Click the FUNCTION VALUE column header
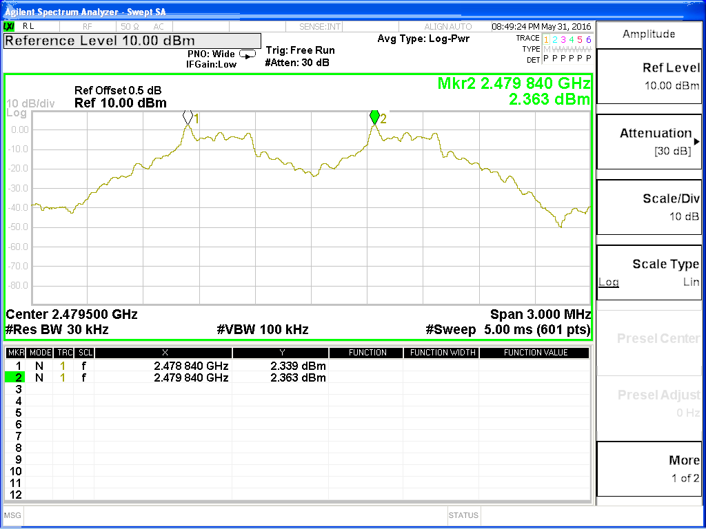This screenshot has height=529, width=706. (x=534, y=353)
